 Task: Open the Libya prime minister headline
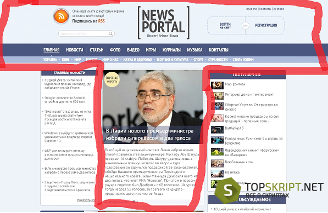click(149, 135)
